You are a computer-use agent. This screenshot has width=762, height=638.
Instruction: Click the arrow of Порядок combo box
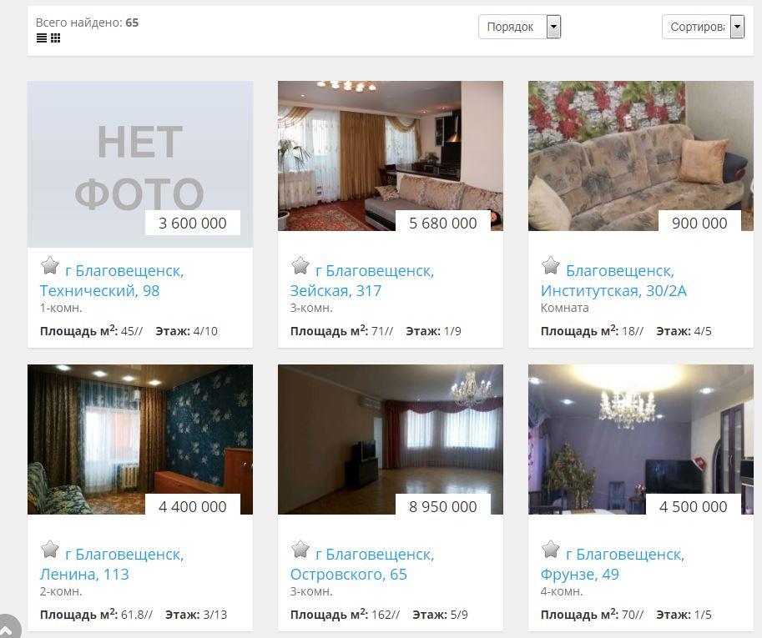tap(553, 27)
